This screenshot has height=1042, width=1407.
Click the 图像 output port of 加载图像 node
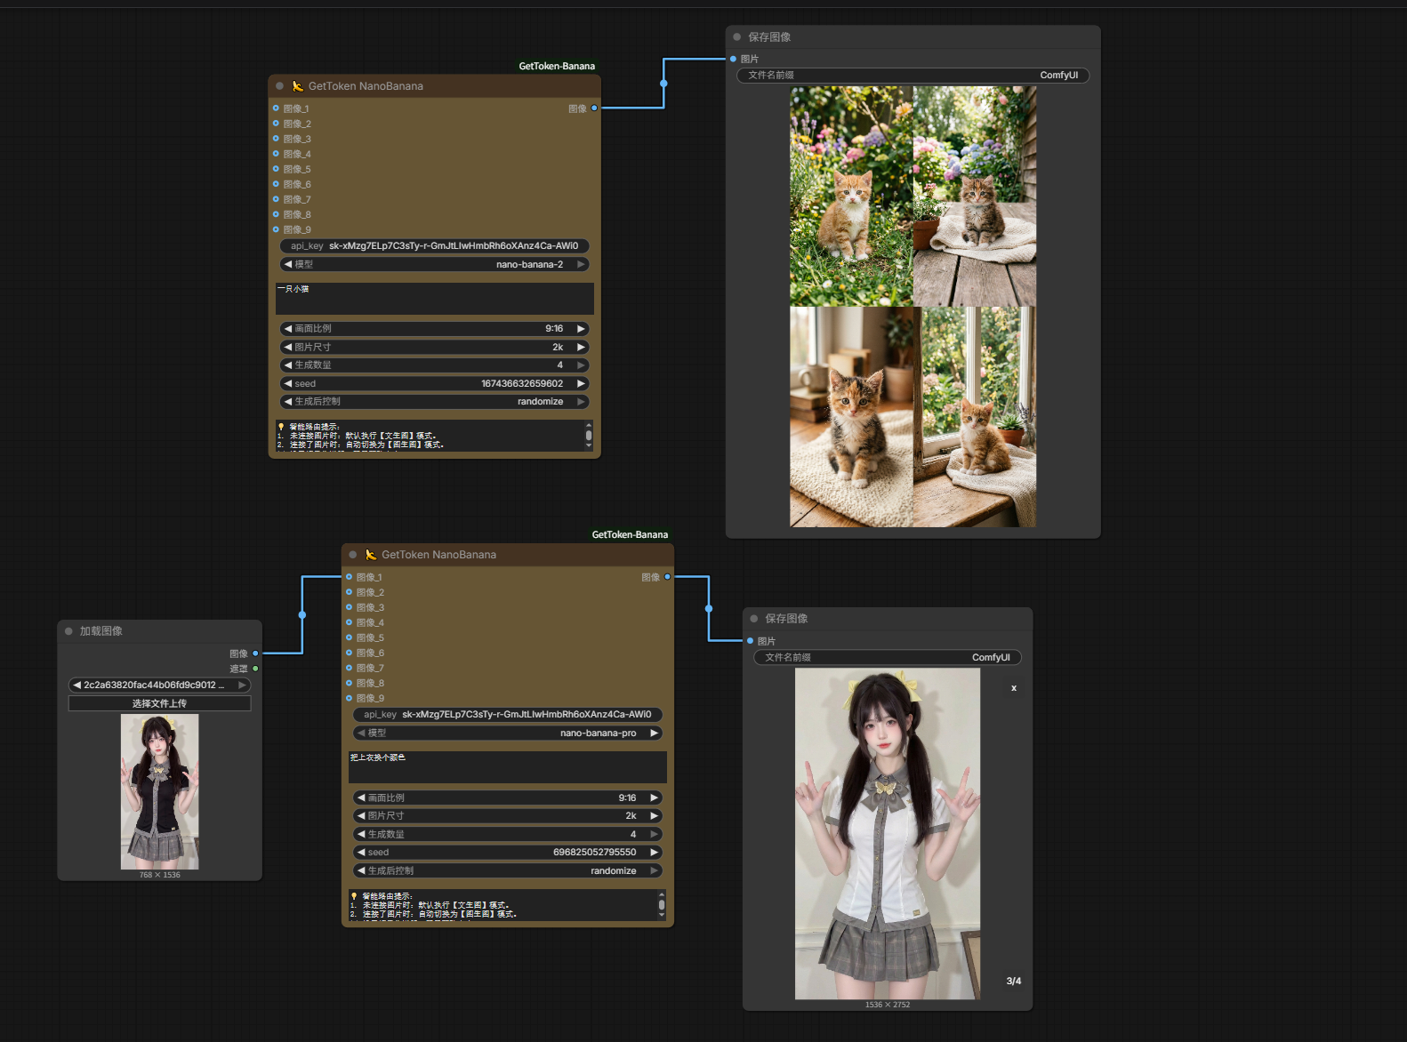(255, 653)
